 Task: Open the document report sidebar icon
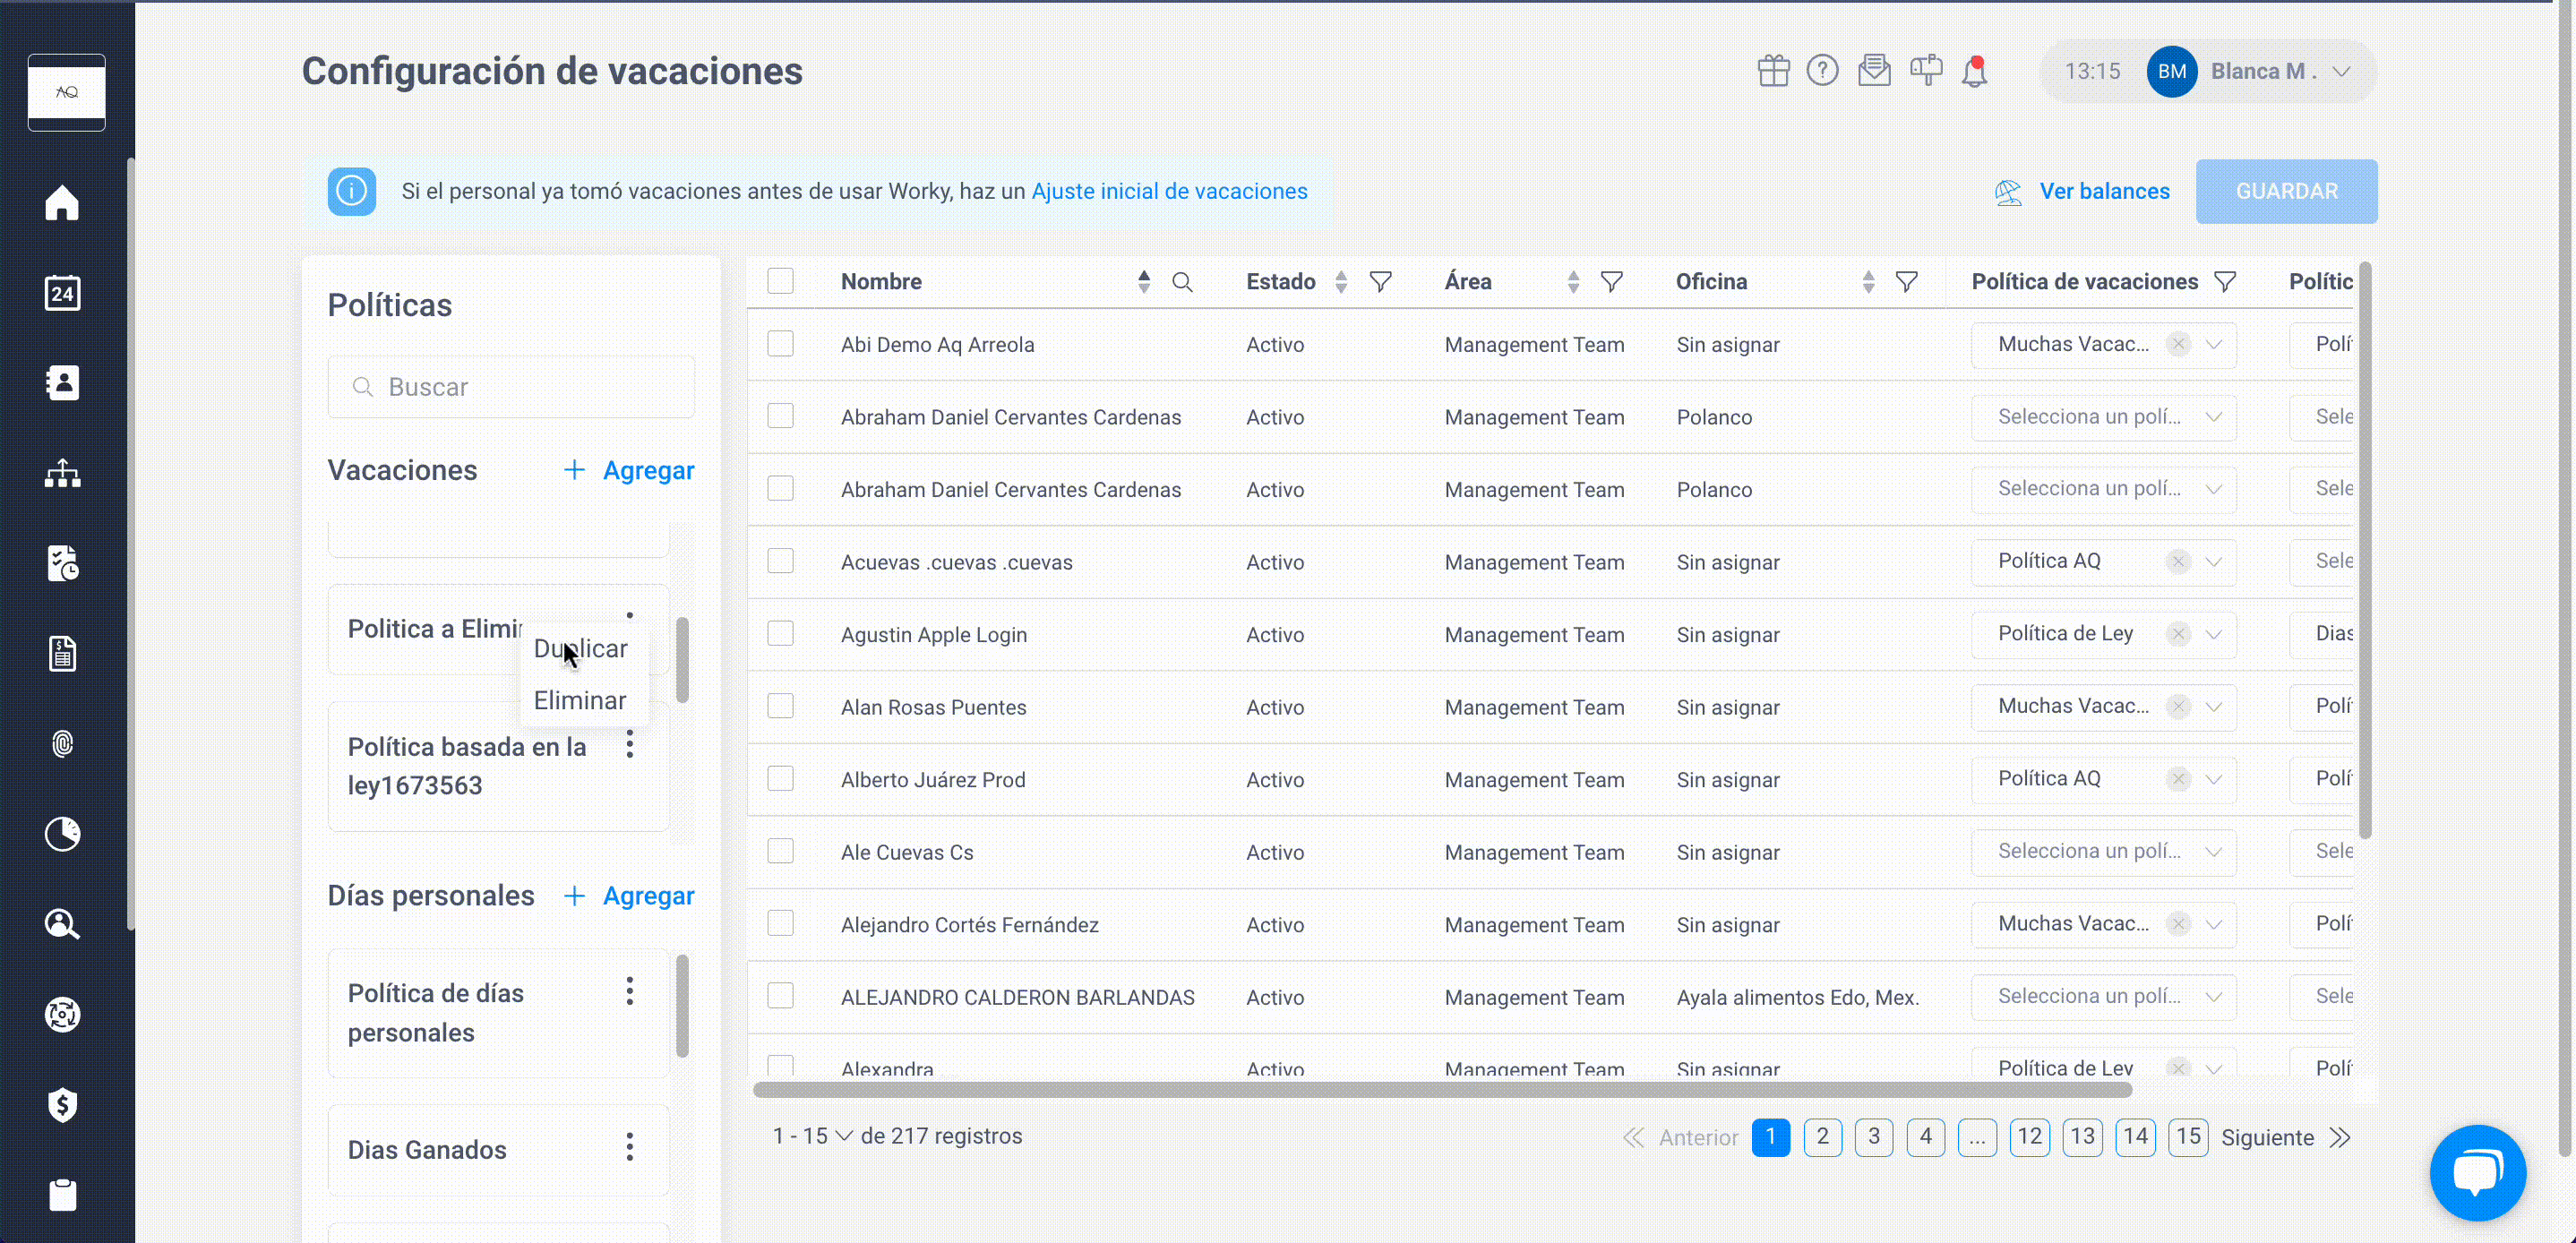click(x=62, y=653)
